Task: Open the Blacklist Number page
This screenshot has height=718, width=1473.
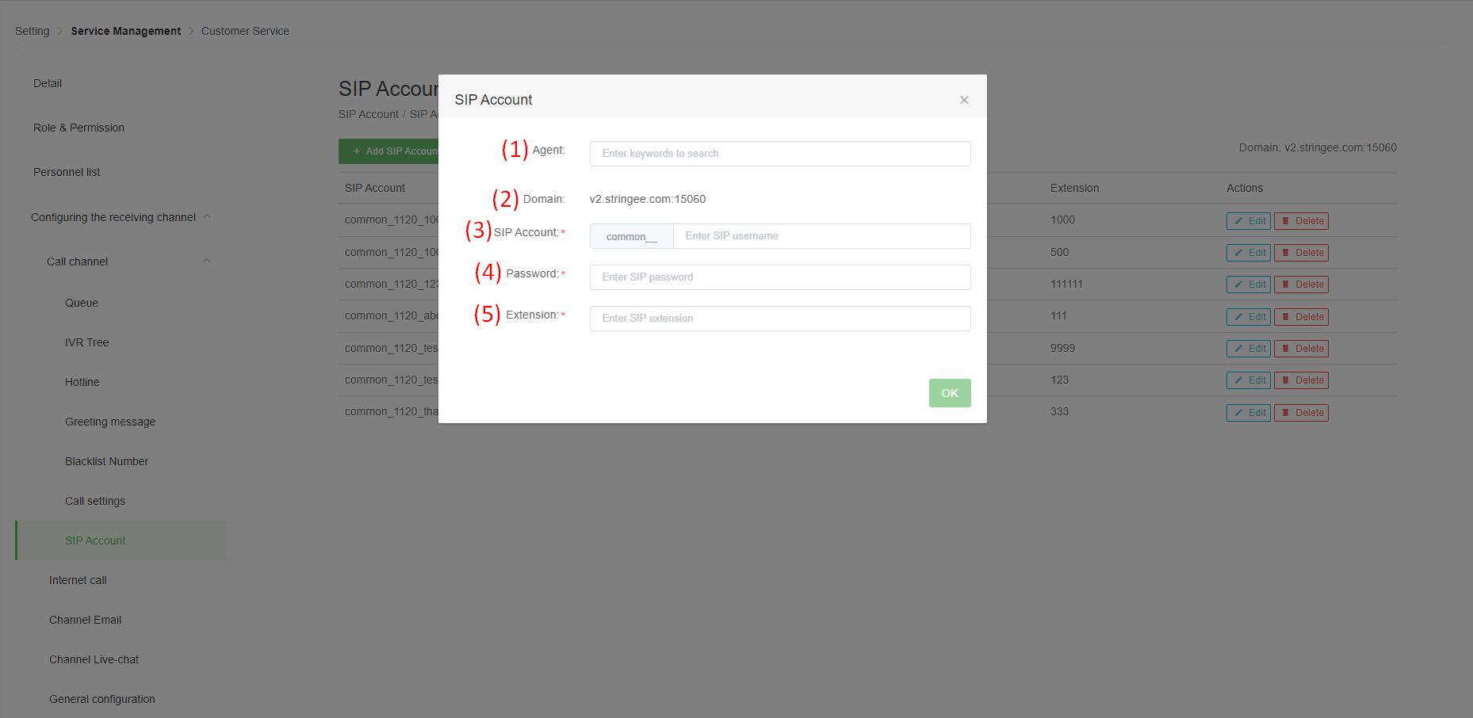Action: 106,461
